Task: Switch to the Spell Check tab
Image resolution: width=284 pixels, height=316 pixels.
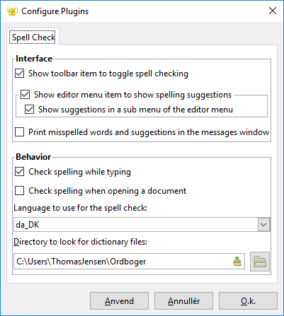Action: point(33,37)
